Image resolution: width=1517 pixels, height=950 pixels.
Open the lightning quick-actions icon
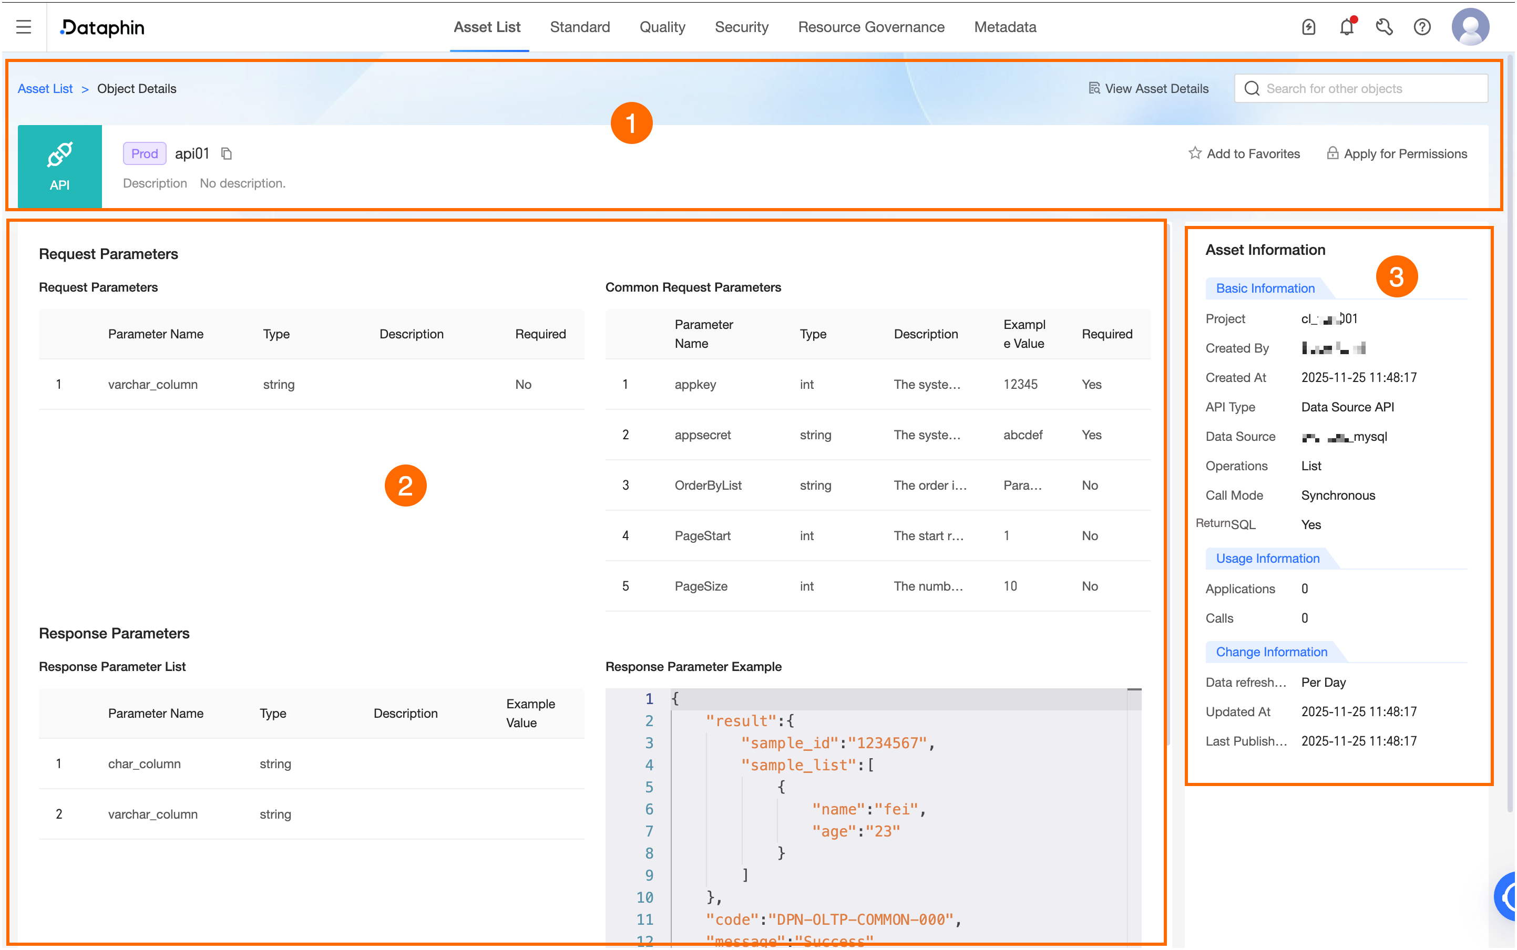tap(1308, 27)
